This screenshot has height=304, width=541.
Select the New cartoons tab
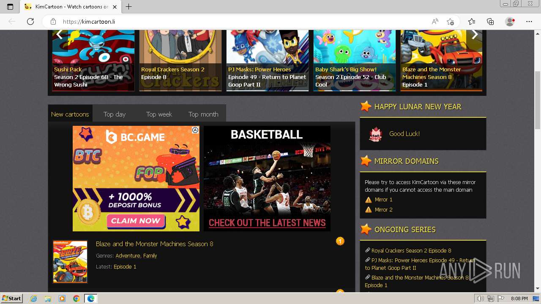click(x=70, y=114)
